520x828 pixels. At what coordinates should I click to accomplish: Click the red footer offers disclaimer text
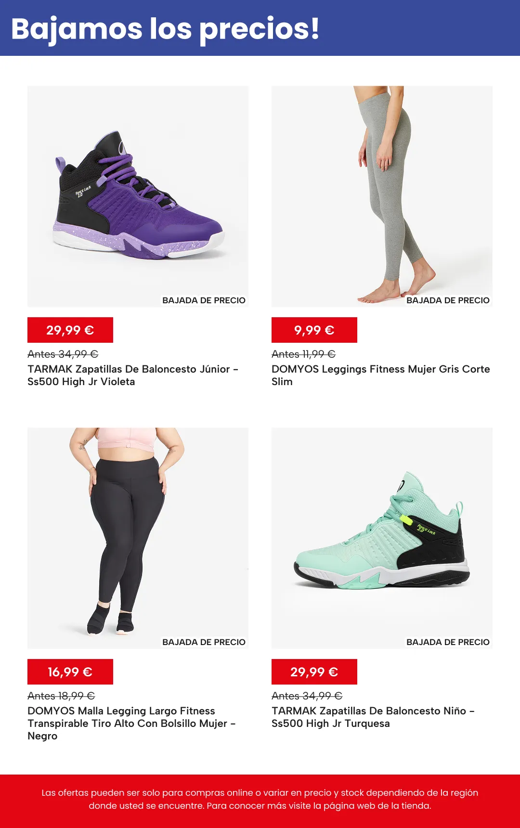click(260, 799)
